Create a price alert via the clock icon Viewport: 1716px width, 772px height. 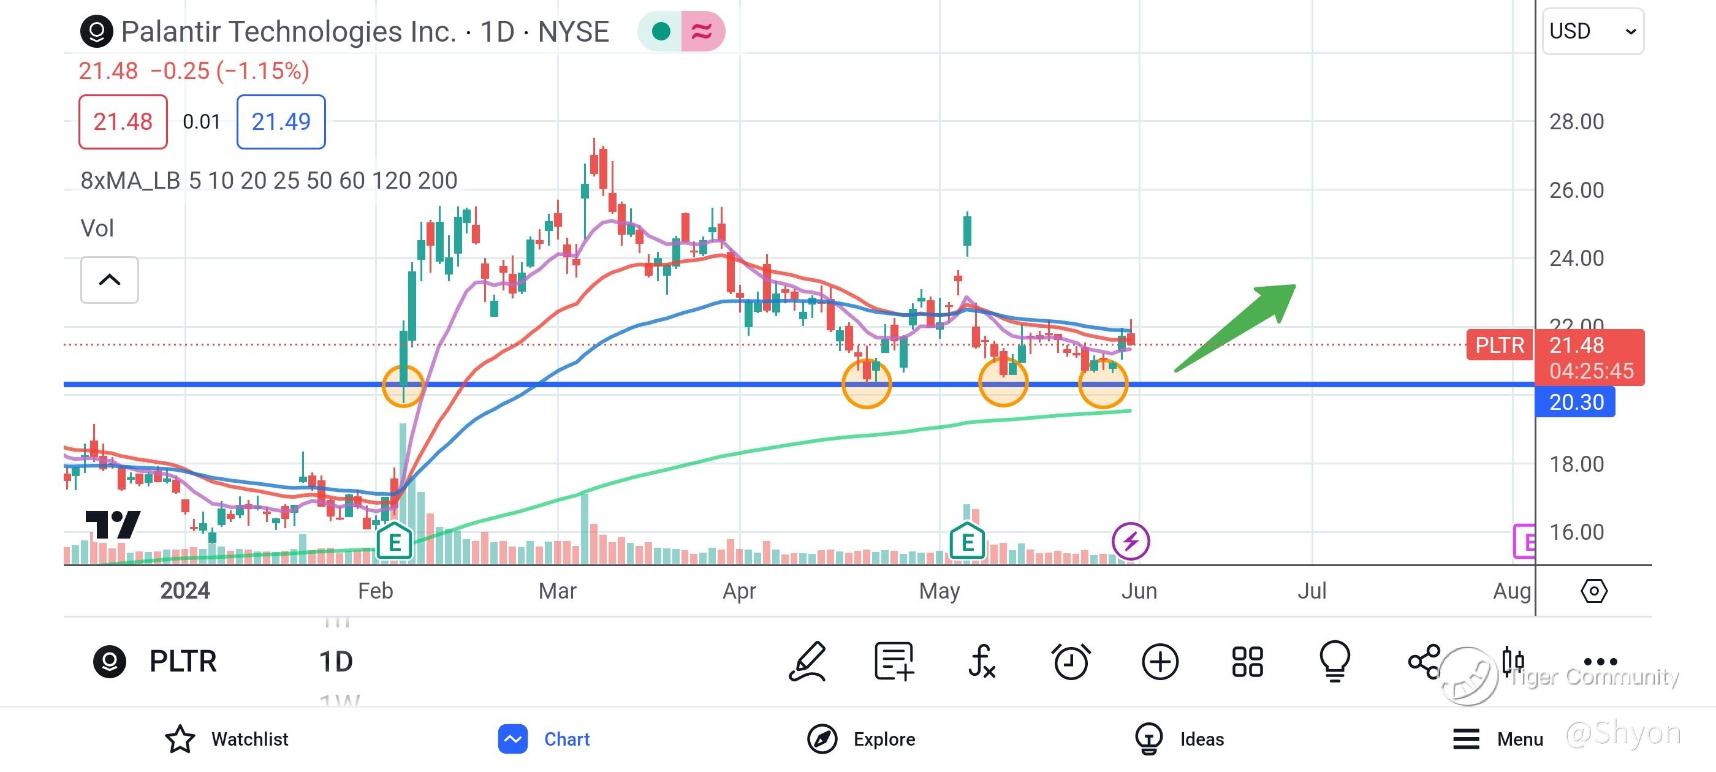pyautogui.click(x=1071, y=662)
